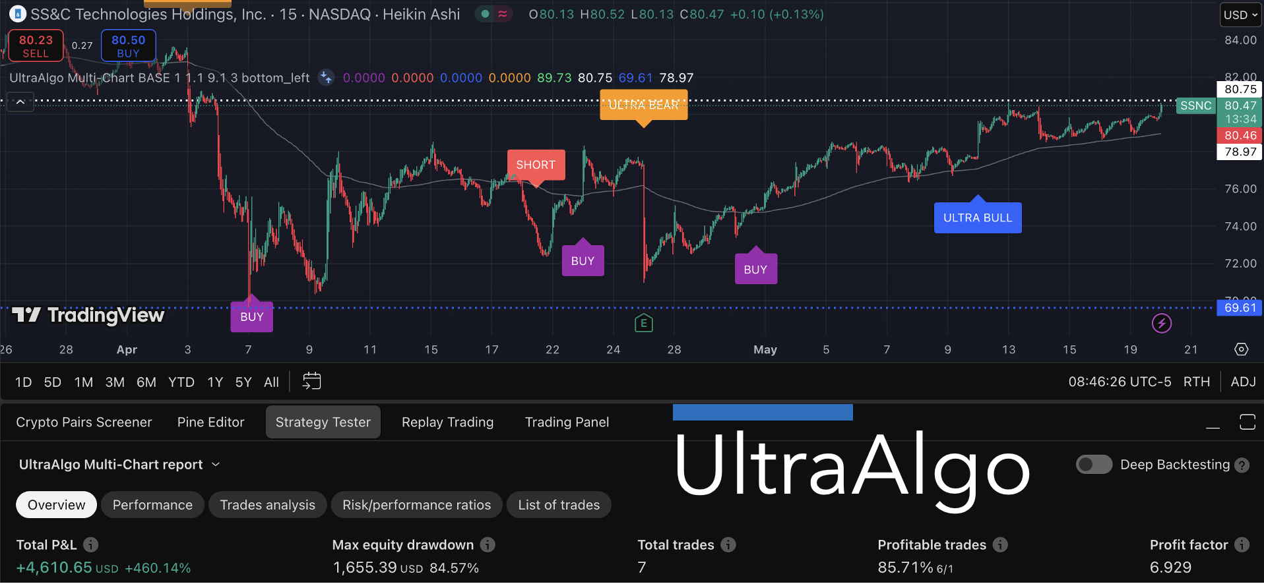The width and height of the screenshot is (1264, 584).
Task: Click the UltraAlgo Multi-Chart BASE indicator title
Action: click(159, 78)
